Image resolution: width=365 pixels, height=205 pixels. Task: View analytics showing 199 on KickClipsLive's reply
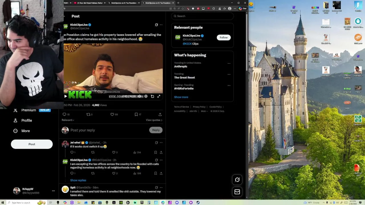pos(137,173)
